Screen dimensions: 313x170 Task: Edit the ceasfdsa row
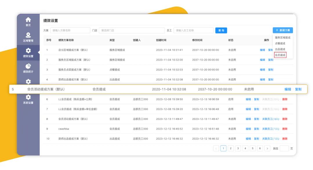[248, 129]
